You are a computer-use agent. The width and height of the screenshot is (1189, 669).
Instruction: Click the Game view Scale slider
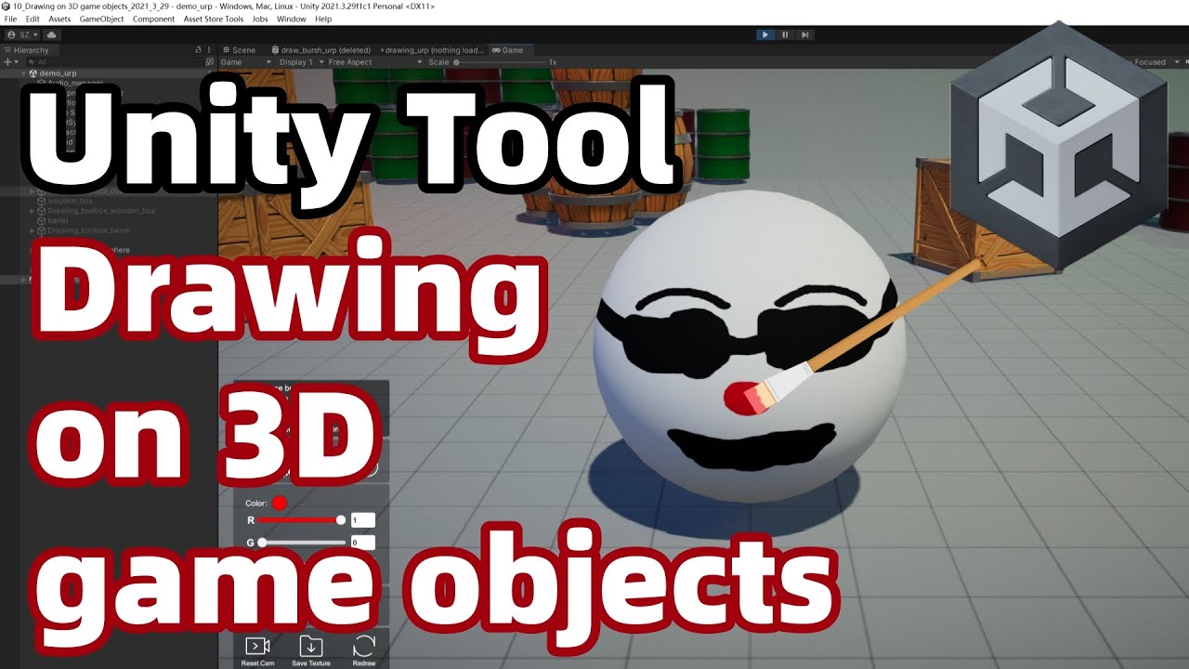[500, 62]
